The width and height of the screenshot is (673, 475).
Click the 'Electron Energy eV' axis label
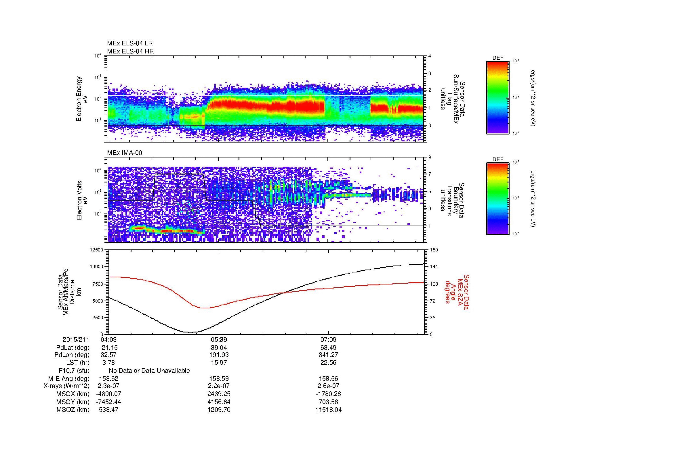(x=82, y=99)
